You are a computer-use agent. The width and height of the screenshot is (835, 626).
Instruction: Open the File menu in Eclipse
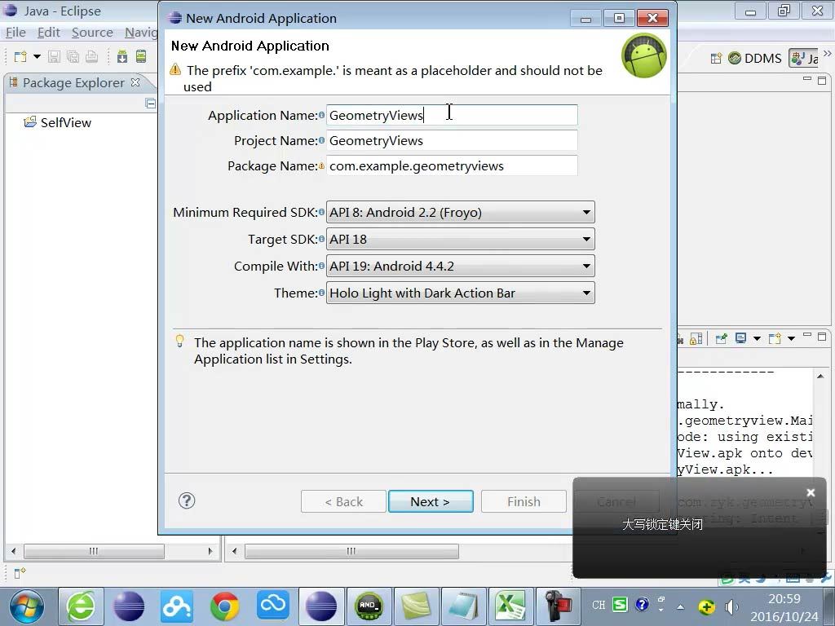coord(15,33)
